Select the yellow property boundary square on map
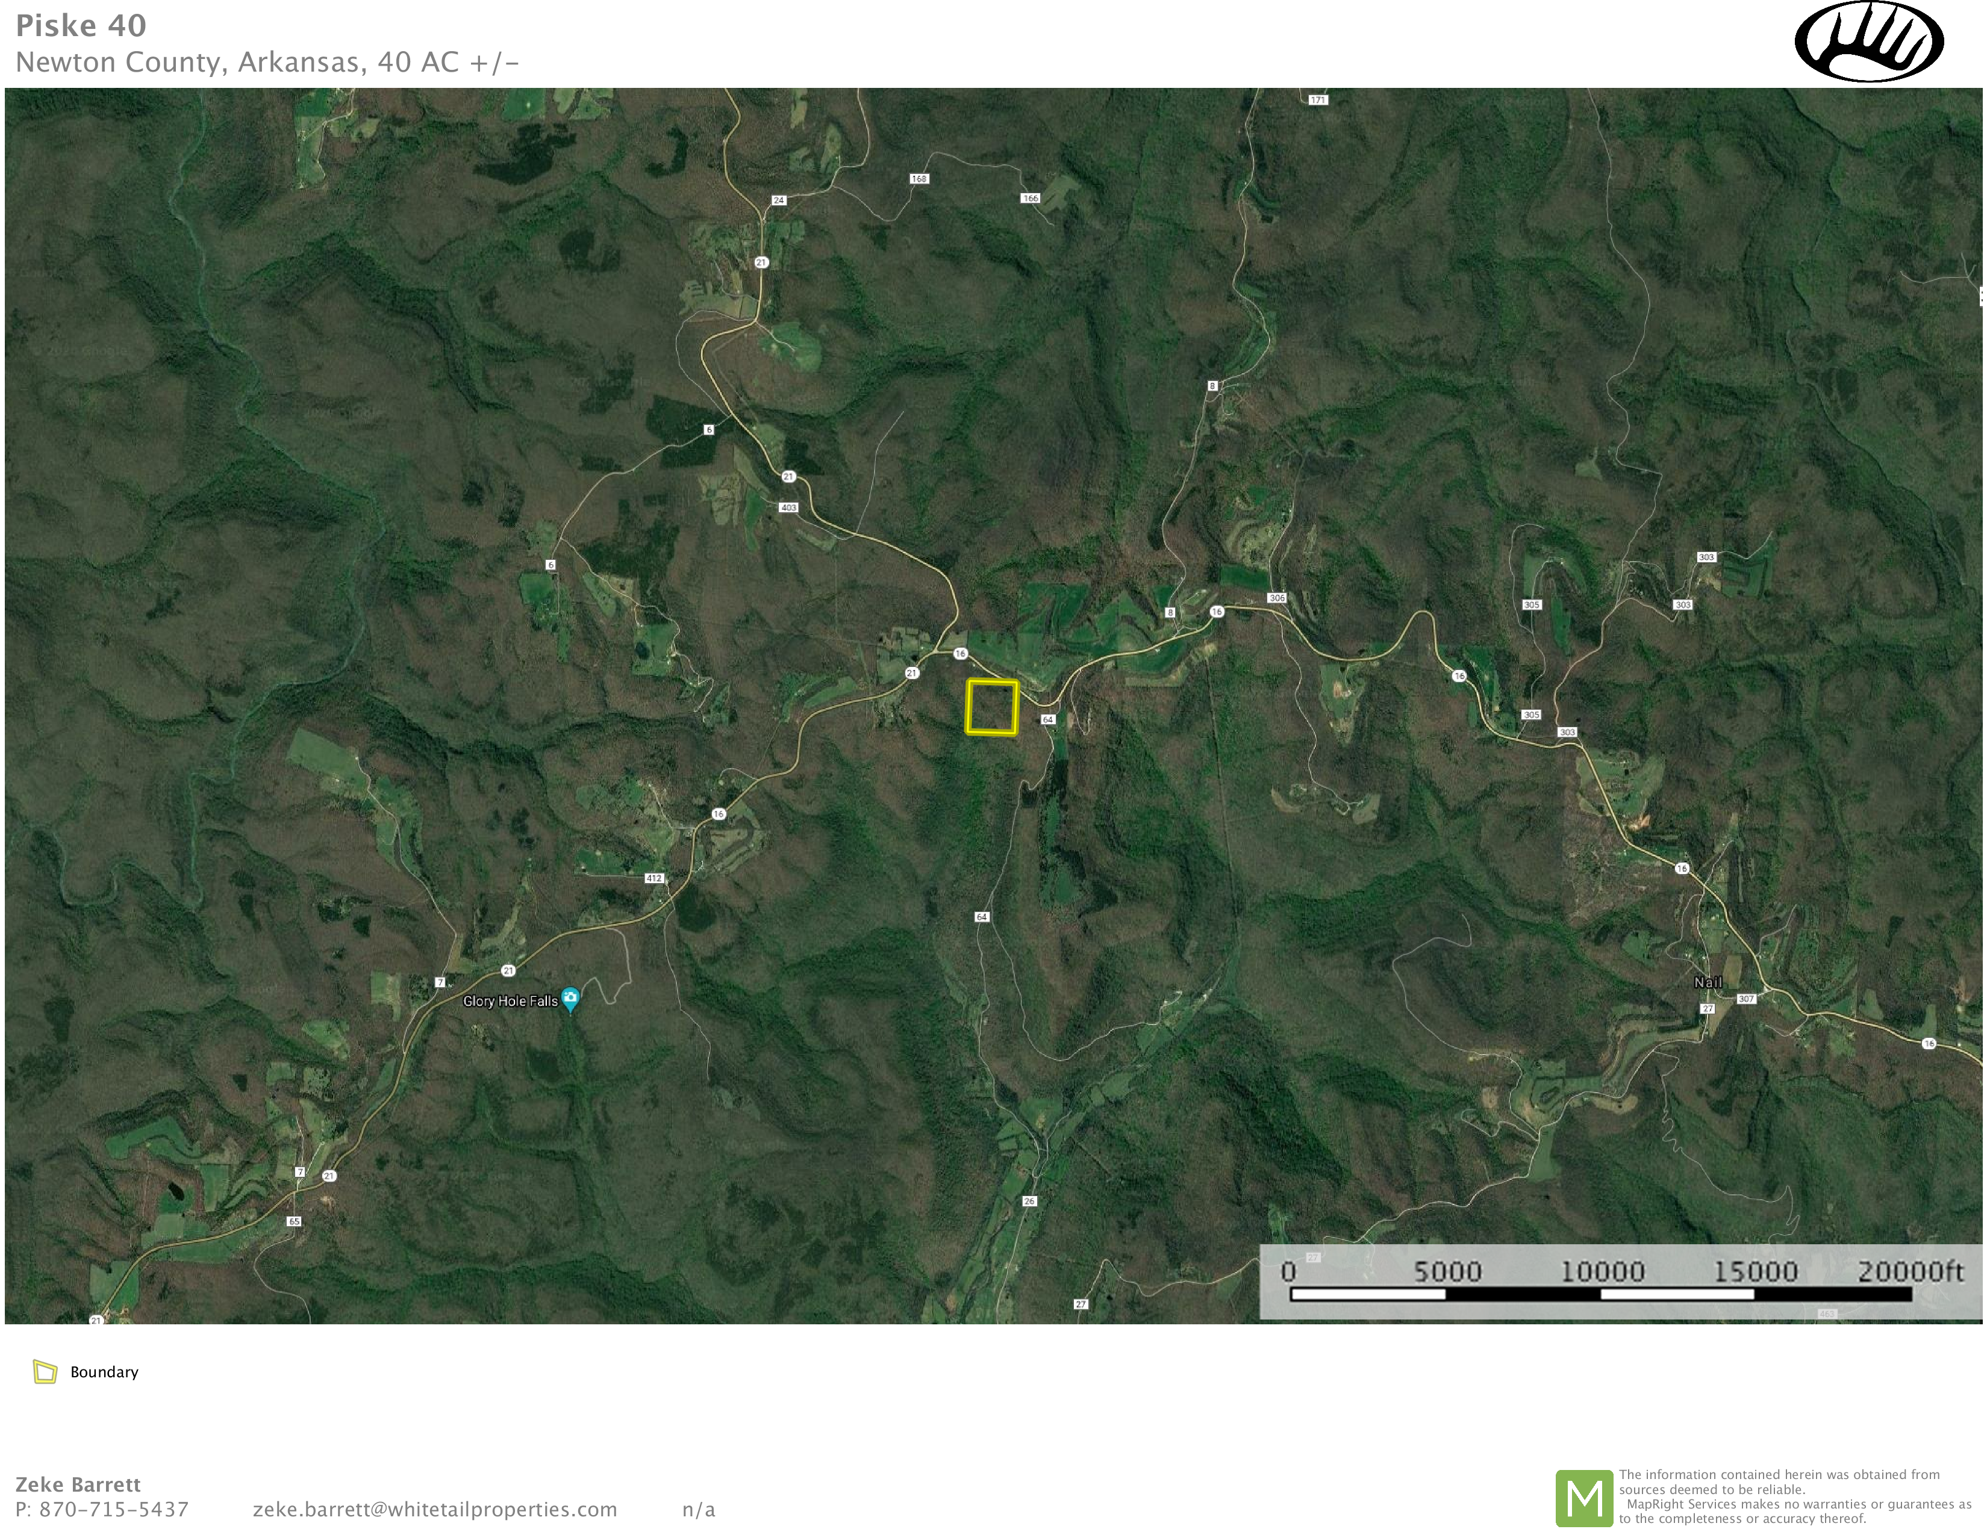Image resolution: width=1987 pixels, height=1535 pixels. [991, 707]
